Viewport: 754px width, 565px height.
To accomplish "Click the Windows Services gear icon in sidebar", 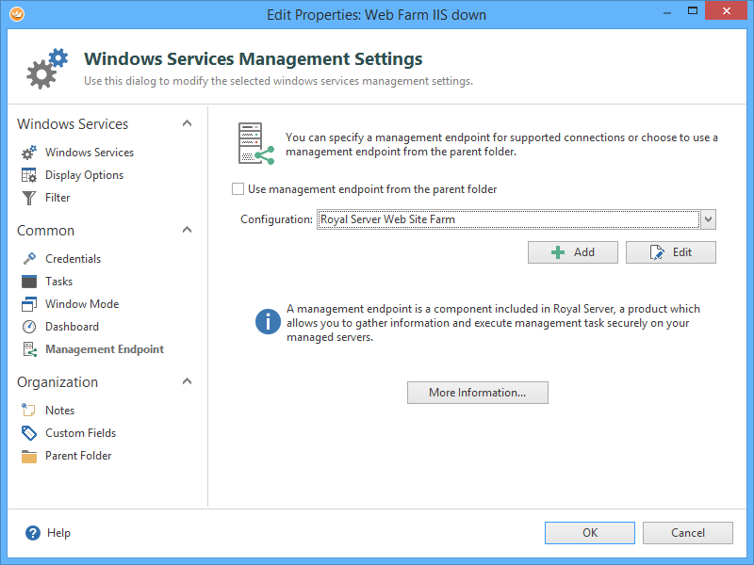I will click(x=28, y=153).
